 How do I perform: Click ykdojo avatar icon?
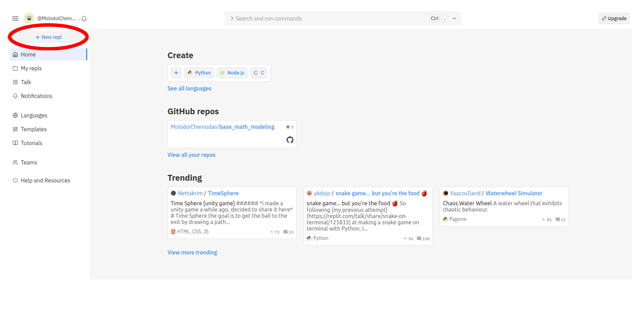coord(309,193)
